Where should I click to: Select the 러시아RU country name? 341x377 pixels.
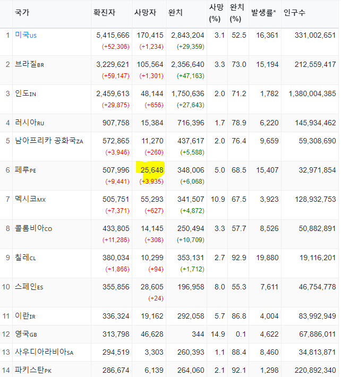(x=29, y=123)
